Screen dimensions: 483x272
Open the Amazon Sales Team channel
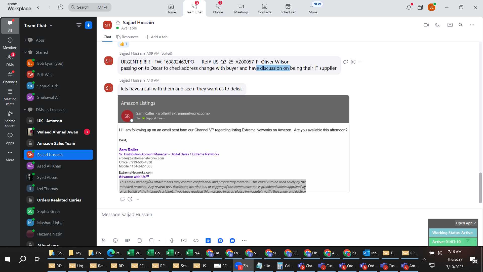tap(58, 143)
